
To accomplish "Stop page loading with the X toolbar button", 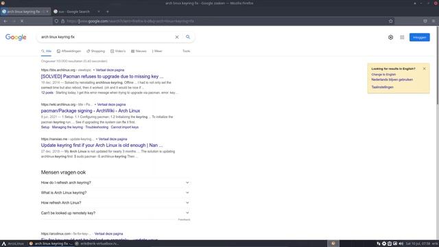I will point(22,21).
